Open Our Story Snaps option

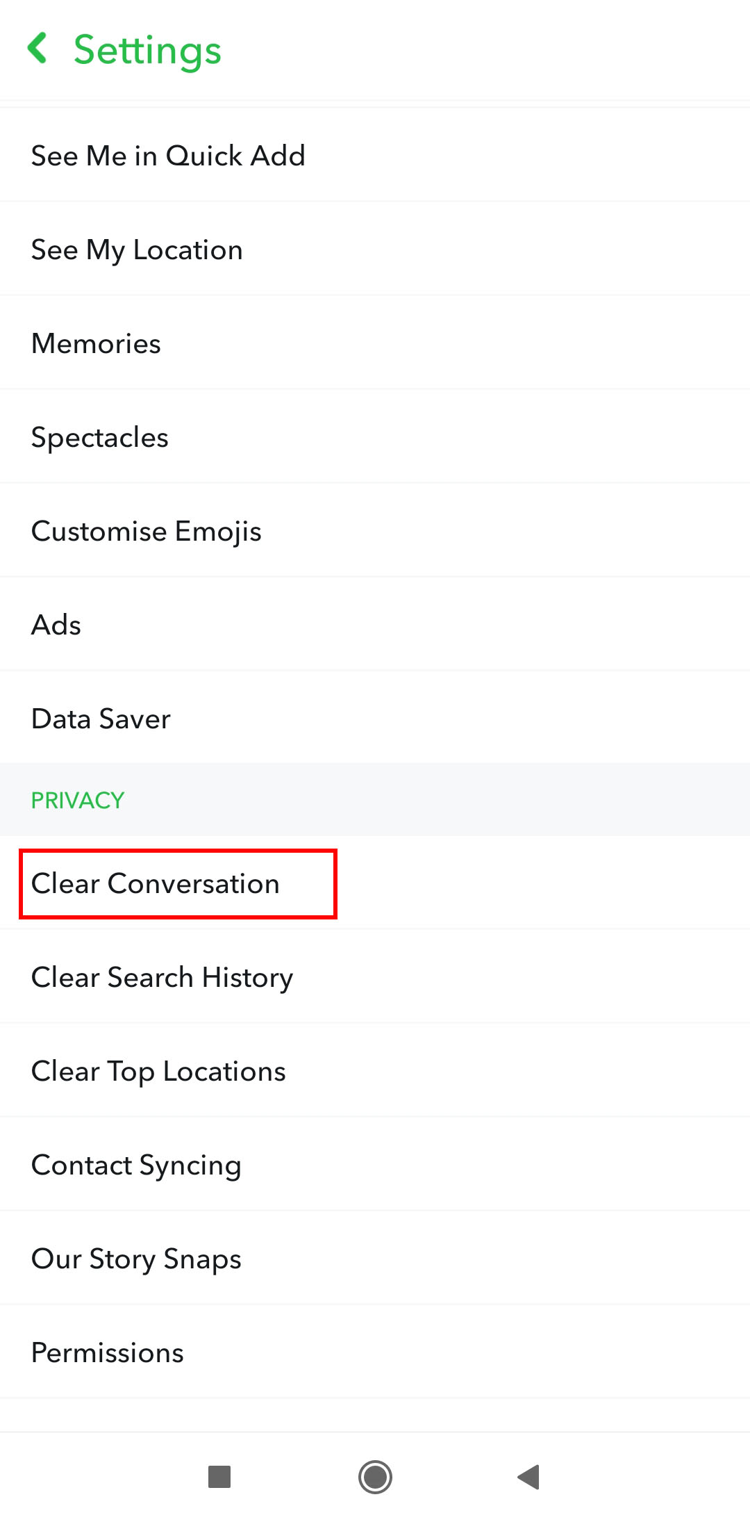point(375,1259)
